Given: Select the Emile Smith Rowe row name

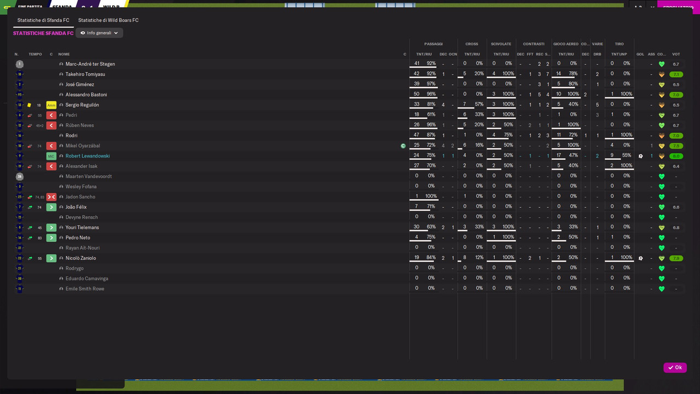Looking at the screenshot, I should (x=85, y=289).
